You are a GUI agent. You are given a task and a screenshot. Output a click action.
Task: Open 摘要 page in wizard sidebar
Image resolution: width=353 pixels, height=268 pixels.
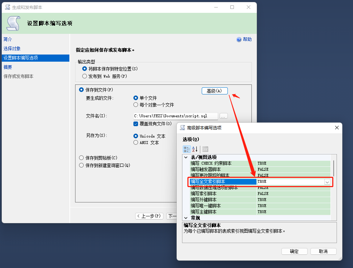8,67
